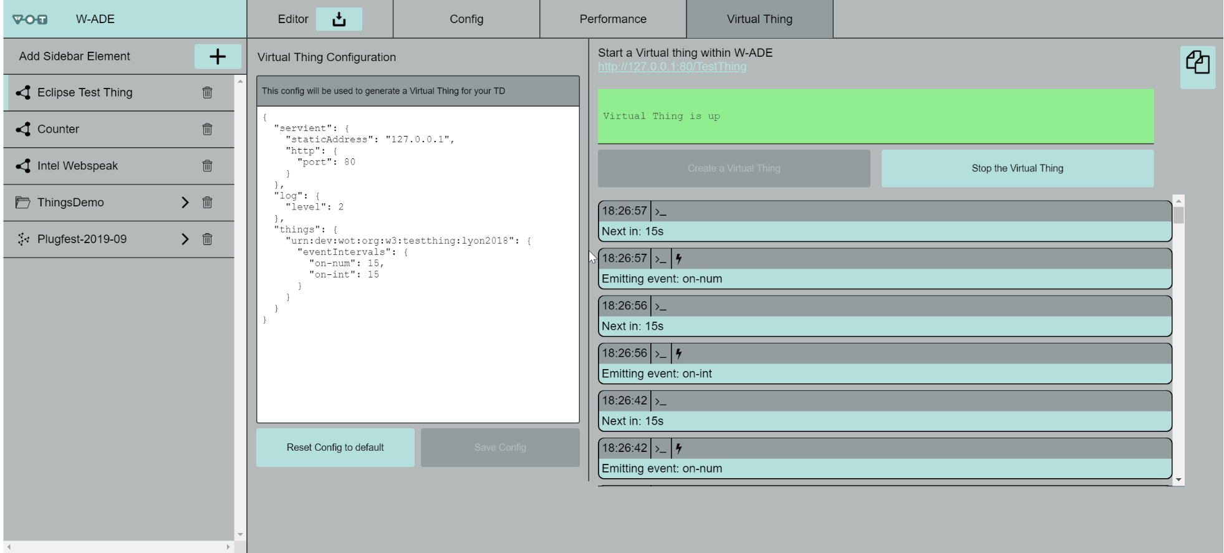The height and width of the screenshot is (553, 1224).
Task: Click inside the JSON config editor
Action: (418, 264)
